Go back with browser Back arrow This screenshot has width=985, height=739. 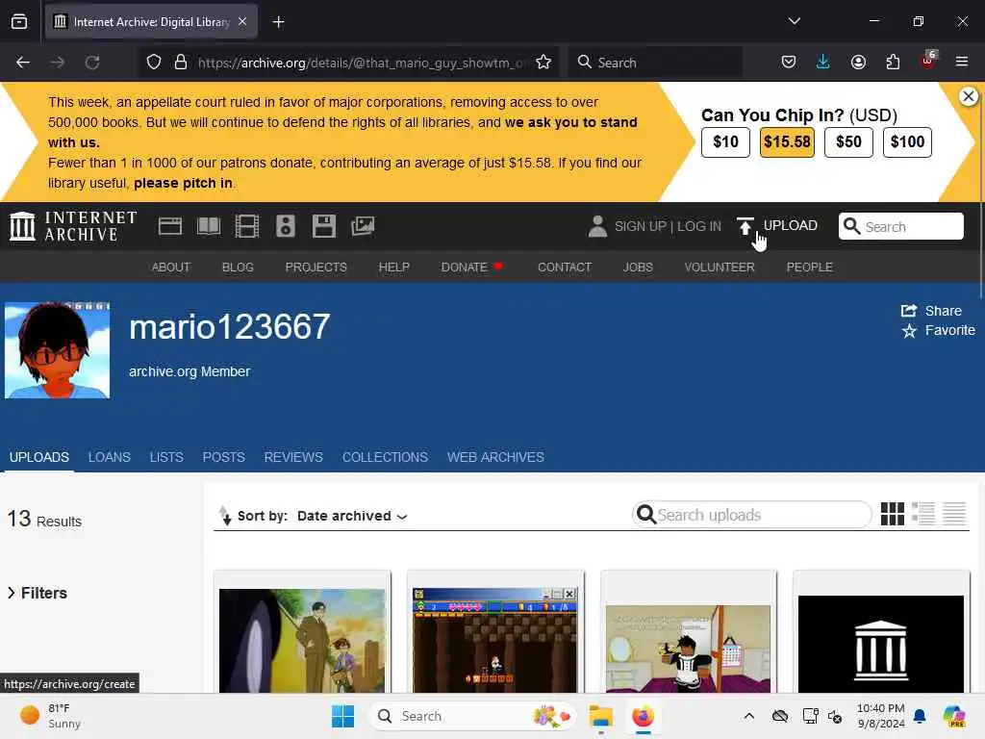23,63
